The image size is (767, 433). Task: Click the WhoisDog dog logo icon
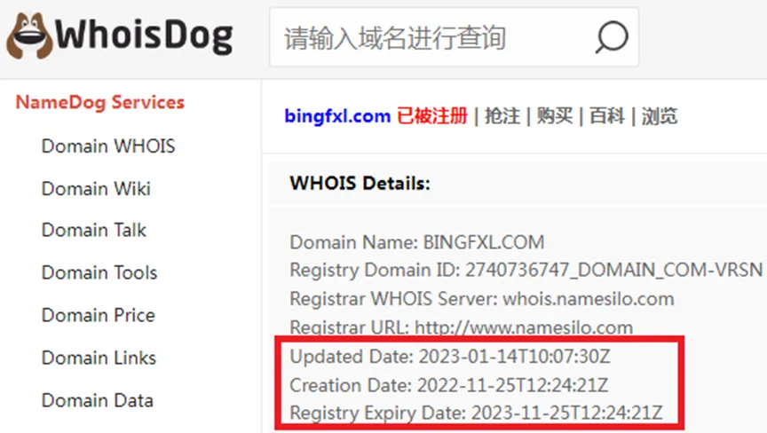click(x=29, y=35)
